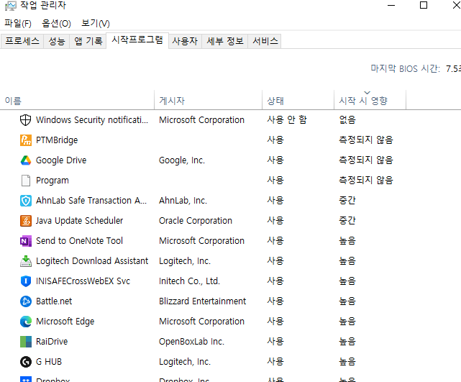Switch to the 프로세스 tab

22,41
